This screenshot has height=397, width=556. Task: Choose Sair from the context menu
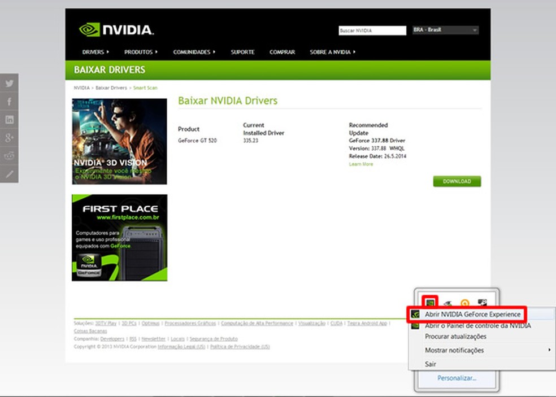coord(430,364)
